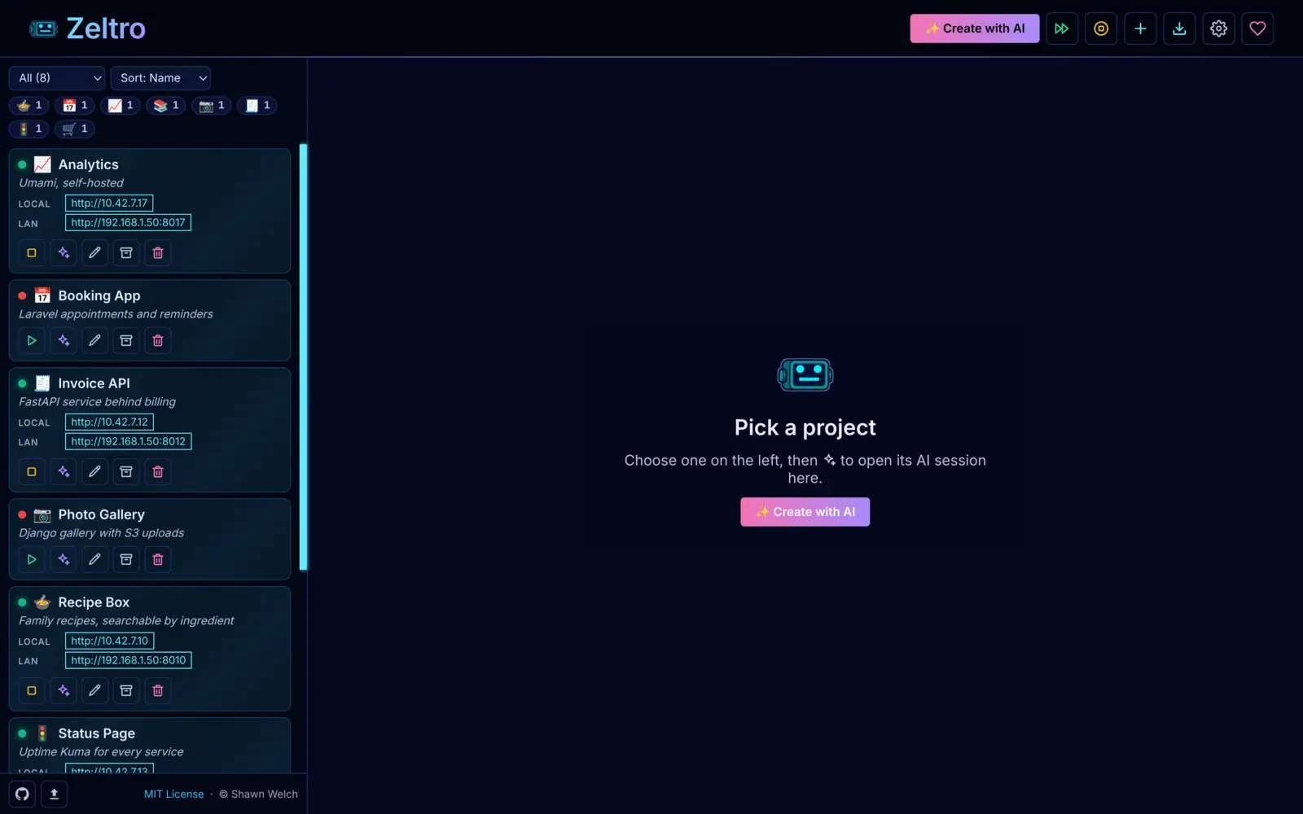Edit the Booking App project
Screen dimensions: 1303x814
tap(94, 341)
